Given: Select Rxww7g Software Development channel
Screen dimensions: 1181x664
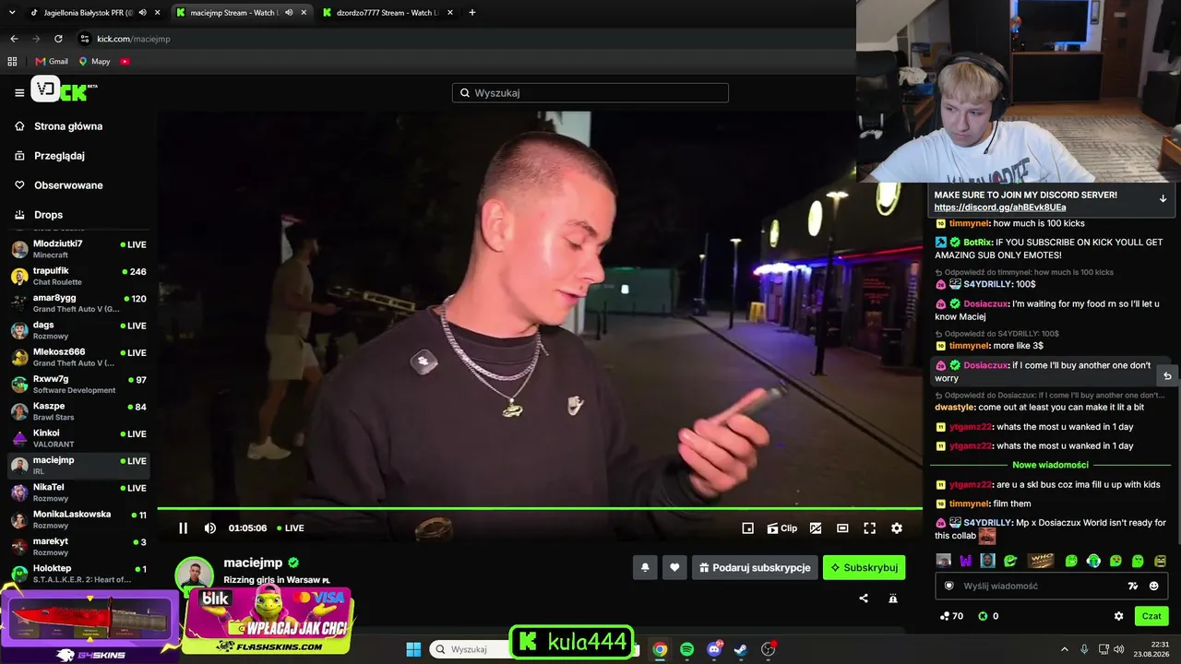Looking at the screenshot, I should click(78, 385).
